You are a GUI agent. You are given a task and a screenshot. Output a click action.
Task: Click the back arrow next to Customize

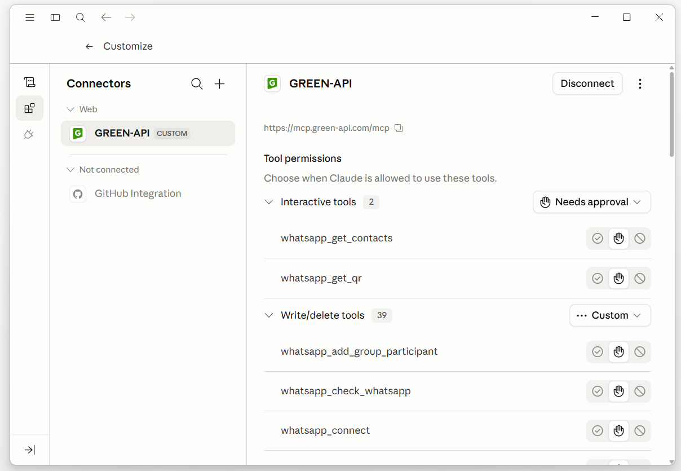(89, 46)
